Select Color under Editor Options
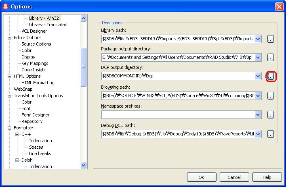 (26, 50)
